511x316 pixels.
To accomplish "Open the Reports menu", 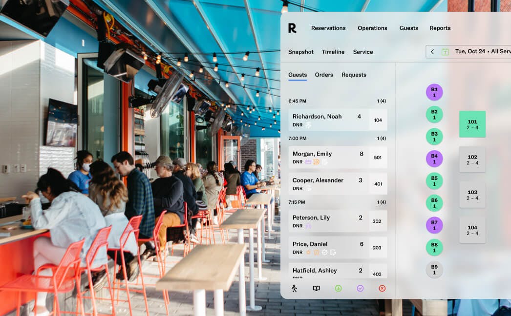I will [440, 28].
